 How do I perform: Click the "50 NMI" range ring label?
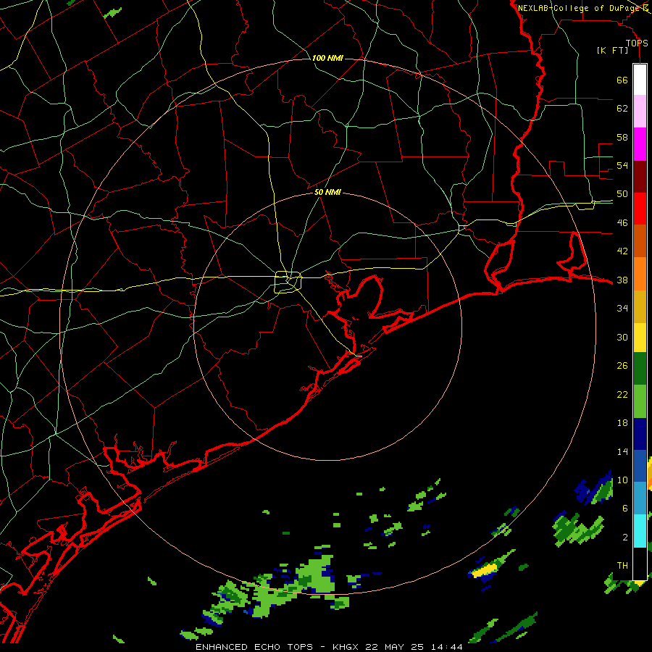[x=327, y=192]
